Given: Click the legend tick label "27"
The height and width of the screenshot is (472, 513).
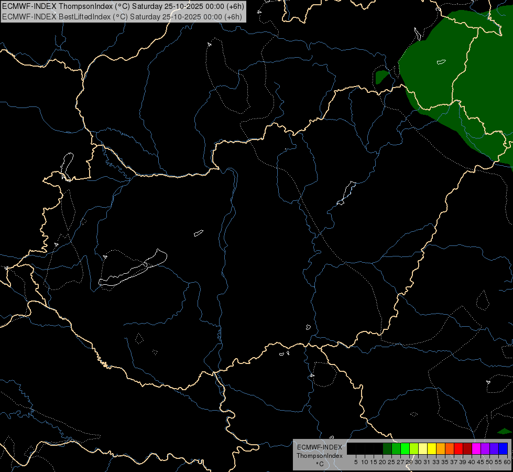Looking at the screenshot, I should tap(400, 462).
